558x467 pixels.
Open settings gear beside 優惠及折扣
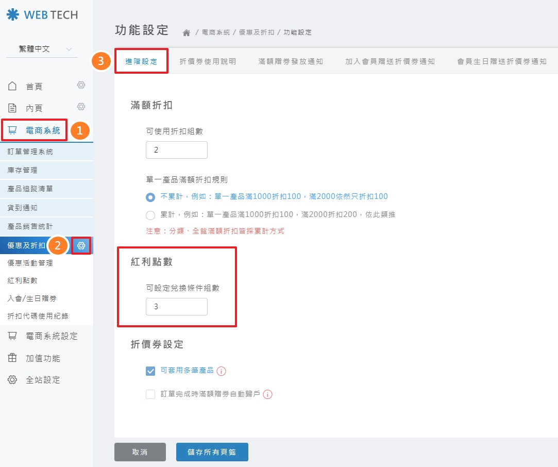[81, 246]
